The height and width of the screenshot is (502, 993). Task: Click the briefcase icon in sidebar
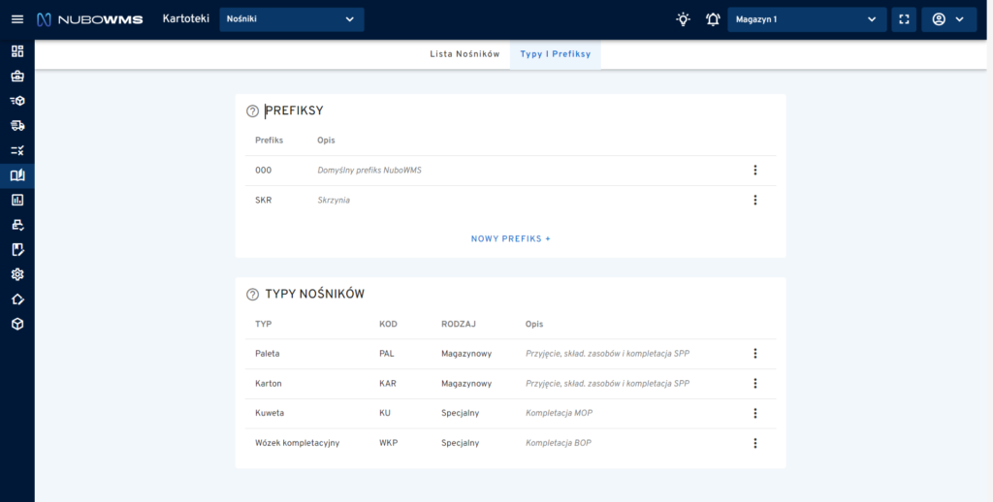point(17,76)
